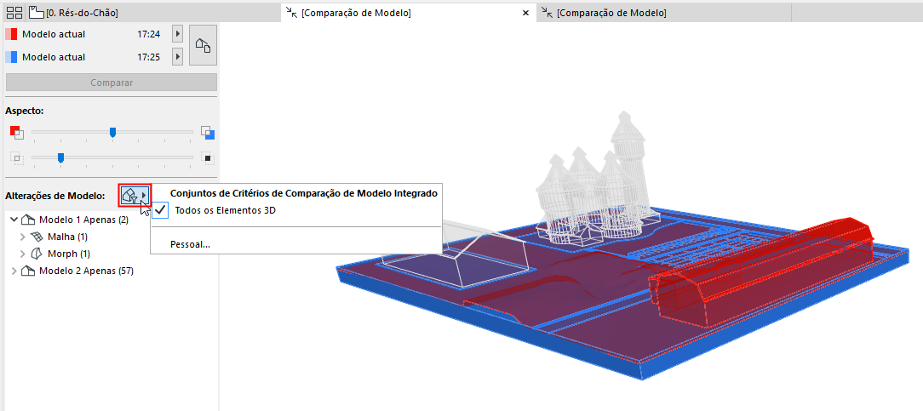
Task: Click the Aspecto: section label
Action: (25, 111)
